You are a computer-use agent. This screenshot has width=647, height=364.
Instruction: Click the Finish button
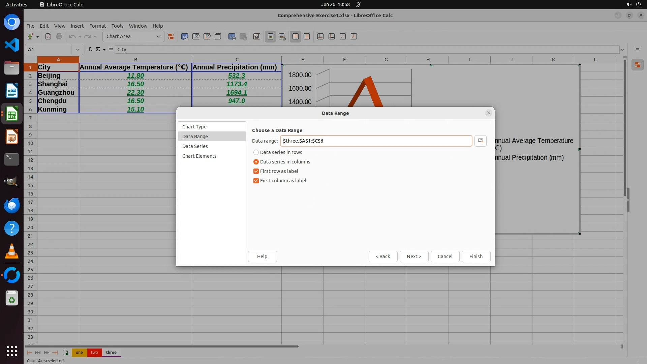click(x=475, y=256)
